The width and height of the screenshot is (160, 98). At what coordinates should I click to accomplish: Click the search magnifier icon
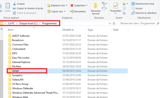pos(158,23)
